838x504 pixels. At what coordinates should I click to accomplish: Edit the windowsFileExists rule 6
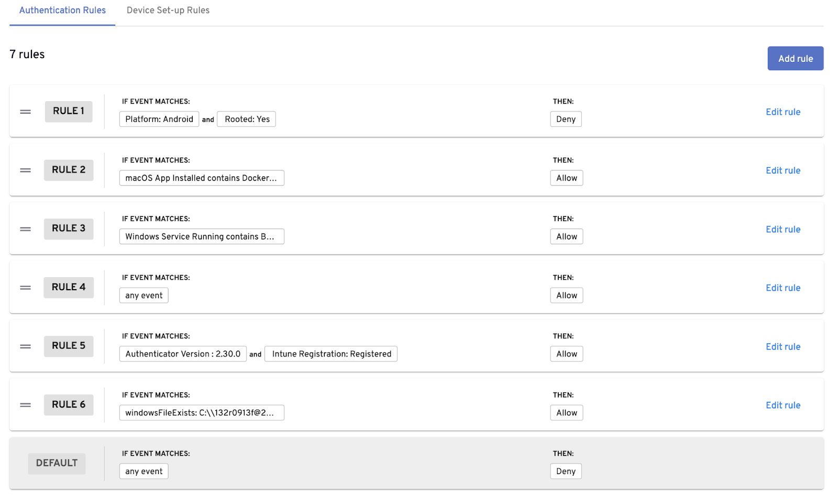click(782, 405)
